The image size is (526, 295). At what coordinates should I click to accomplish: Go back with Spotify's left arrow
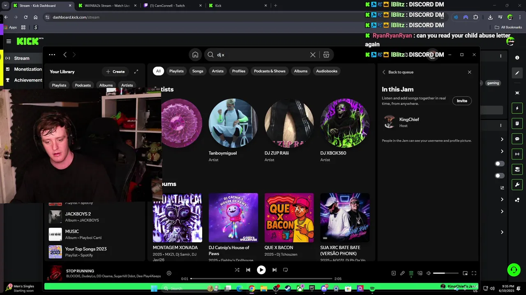click(x=65, y=54)
